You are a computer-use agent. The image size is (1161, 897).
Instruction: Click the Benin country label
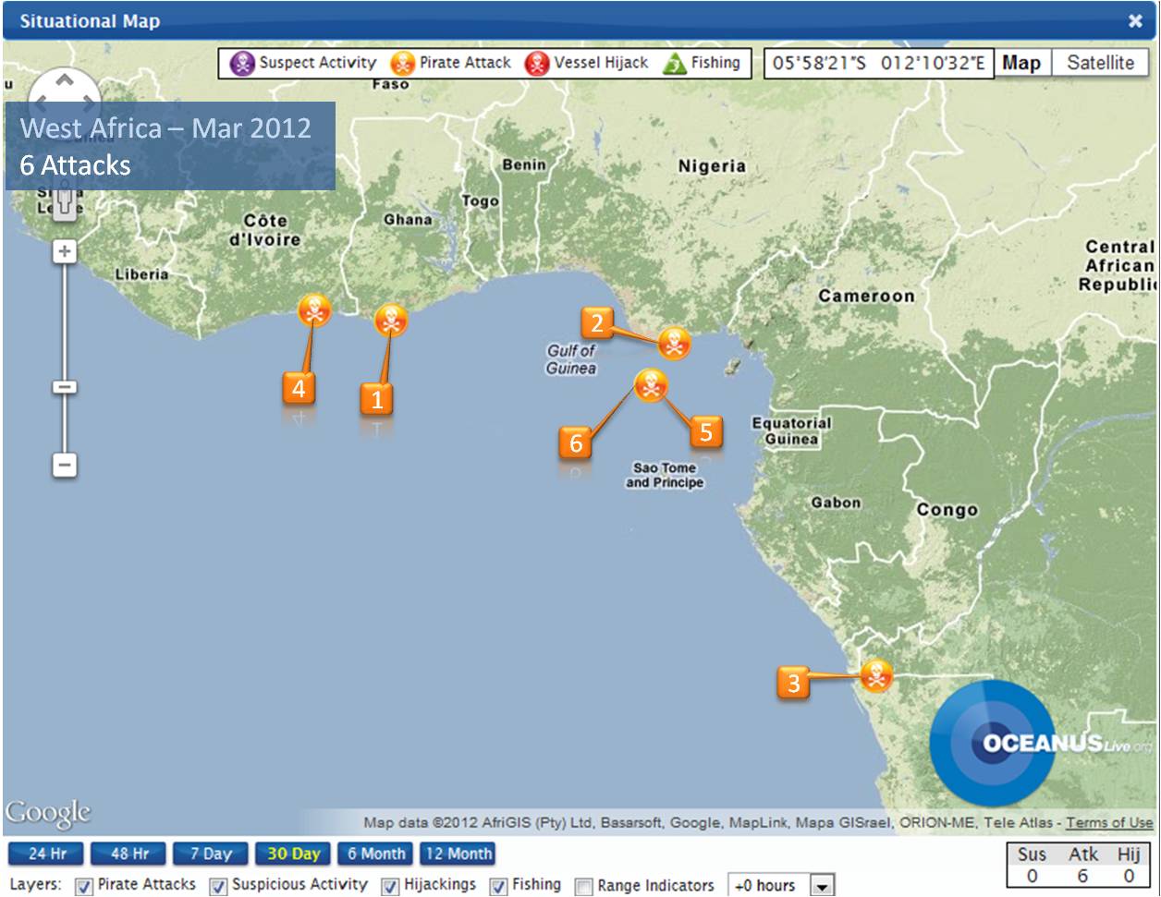tap(524, 164)
